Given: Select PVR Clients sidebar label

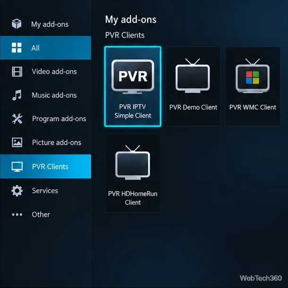Looking at the screenshot, I should point(50,167).
